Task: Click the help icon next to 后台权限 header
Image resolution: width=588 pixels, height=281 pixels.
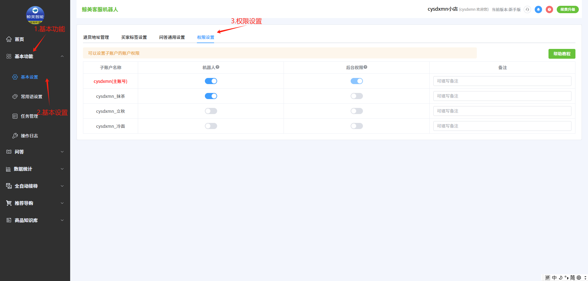Action: coord(365,67)
